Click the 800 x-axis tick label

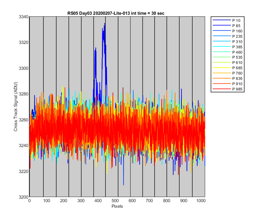coord(167,201)
